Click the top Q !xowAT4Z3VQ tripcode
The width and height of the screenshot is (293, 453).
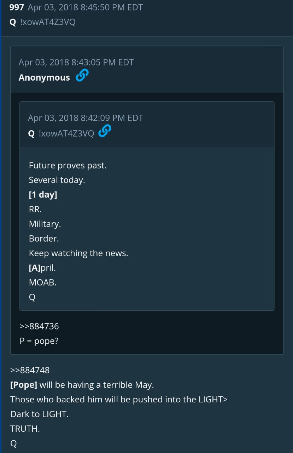(42, 22)
